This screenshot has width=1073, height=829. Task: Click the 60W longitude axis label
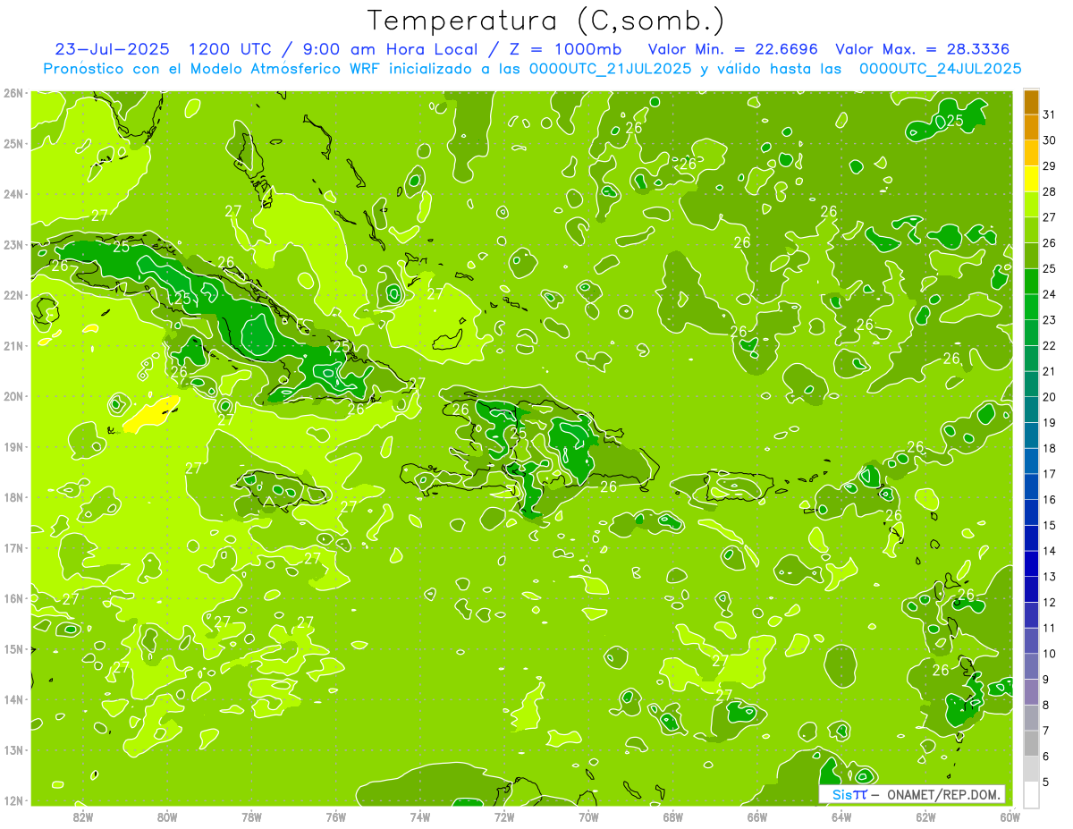coord(1010,816)
